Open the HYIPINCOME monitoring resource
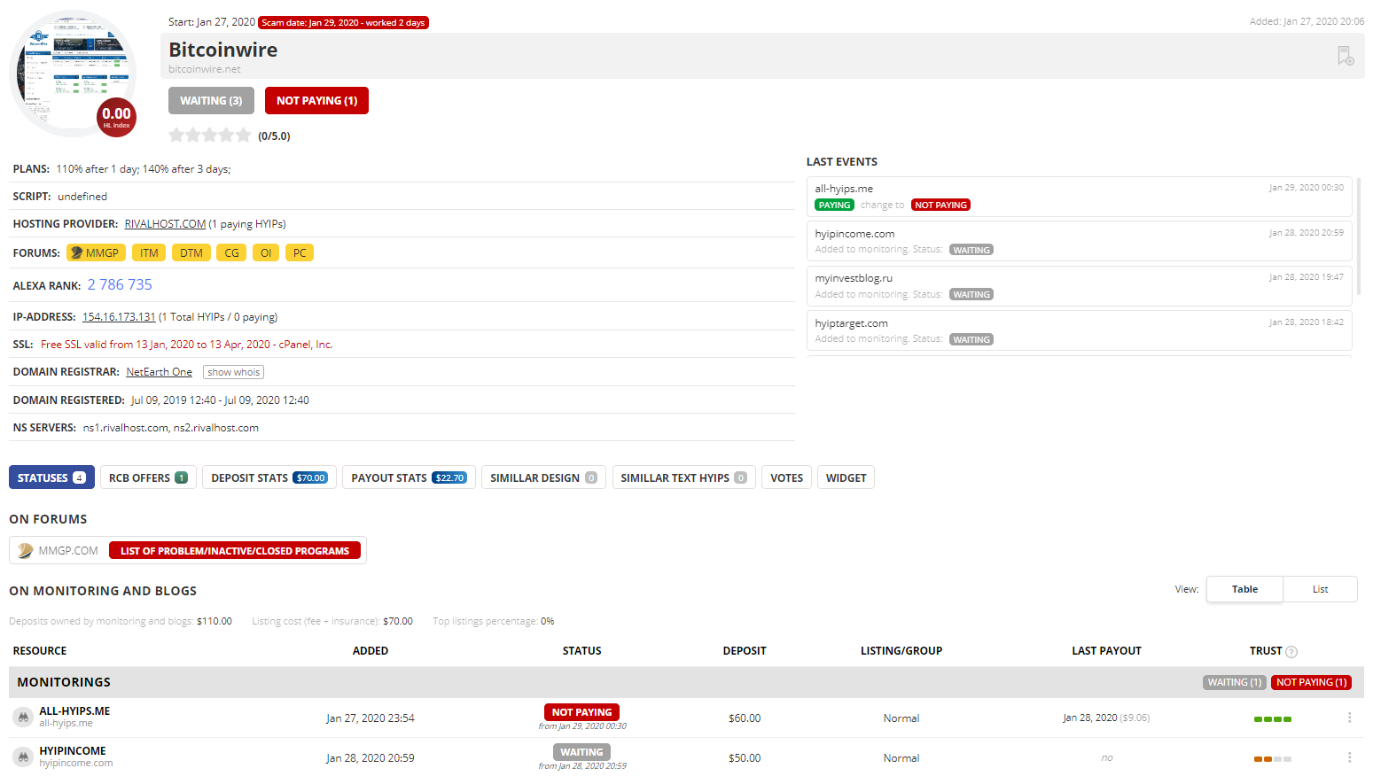The height and width of the screenshot is (776, 1373). pos(73,751)
